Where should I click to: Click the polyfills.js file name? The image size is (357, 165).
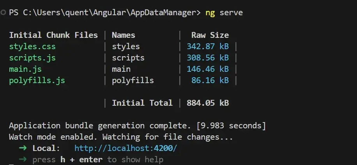[x=37, y=80]
